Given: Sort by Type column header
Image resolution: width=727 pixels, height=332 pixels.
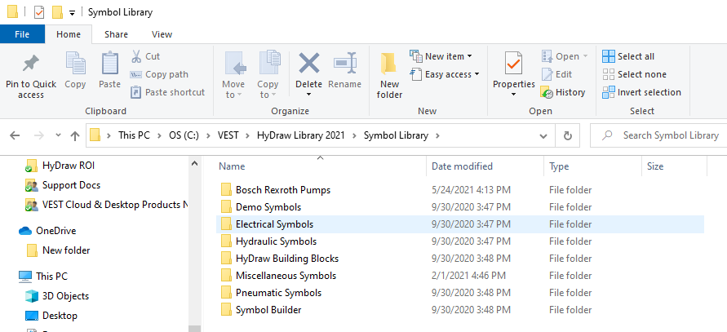Looking at the screenshot, I should point(559,166).
